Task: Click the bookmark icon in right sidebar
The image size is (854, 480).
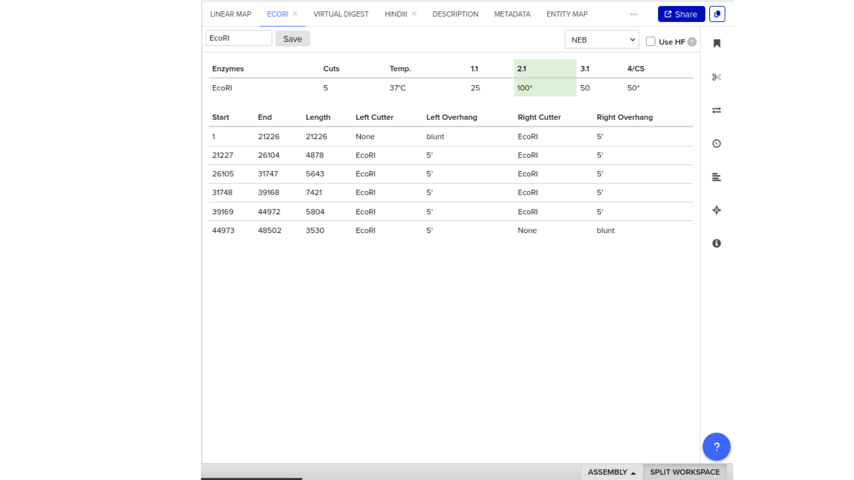Action: pos(717,43)
